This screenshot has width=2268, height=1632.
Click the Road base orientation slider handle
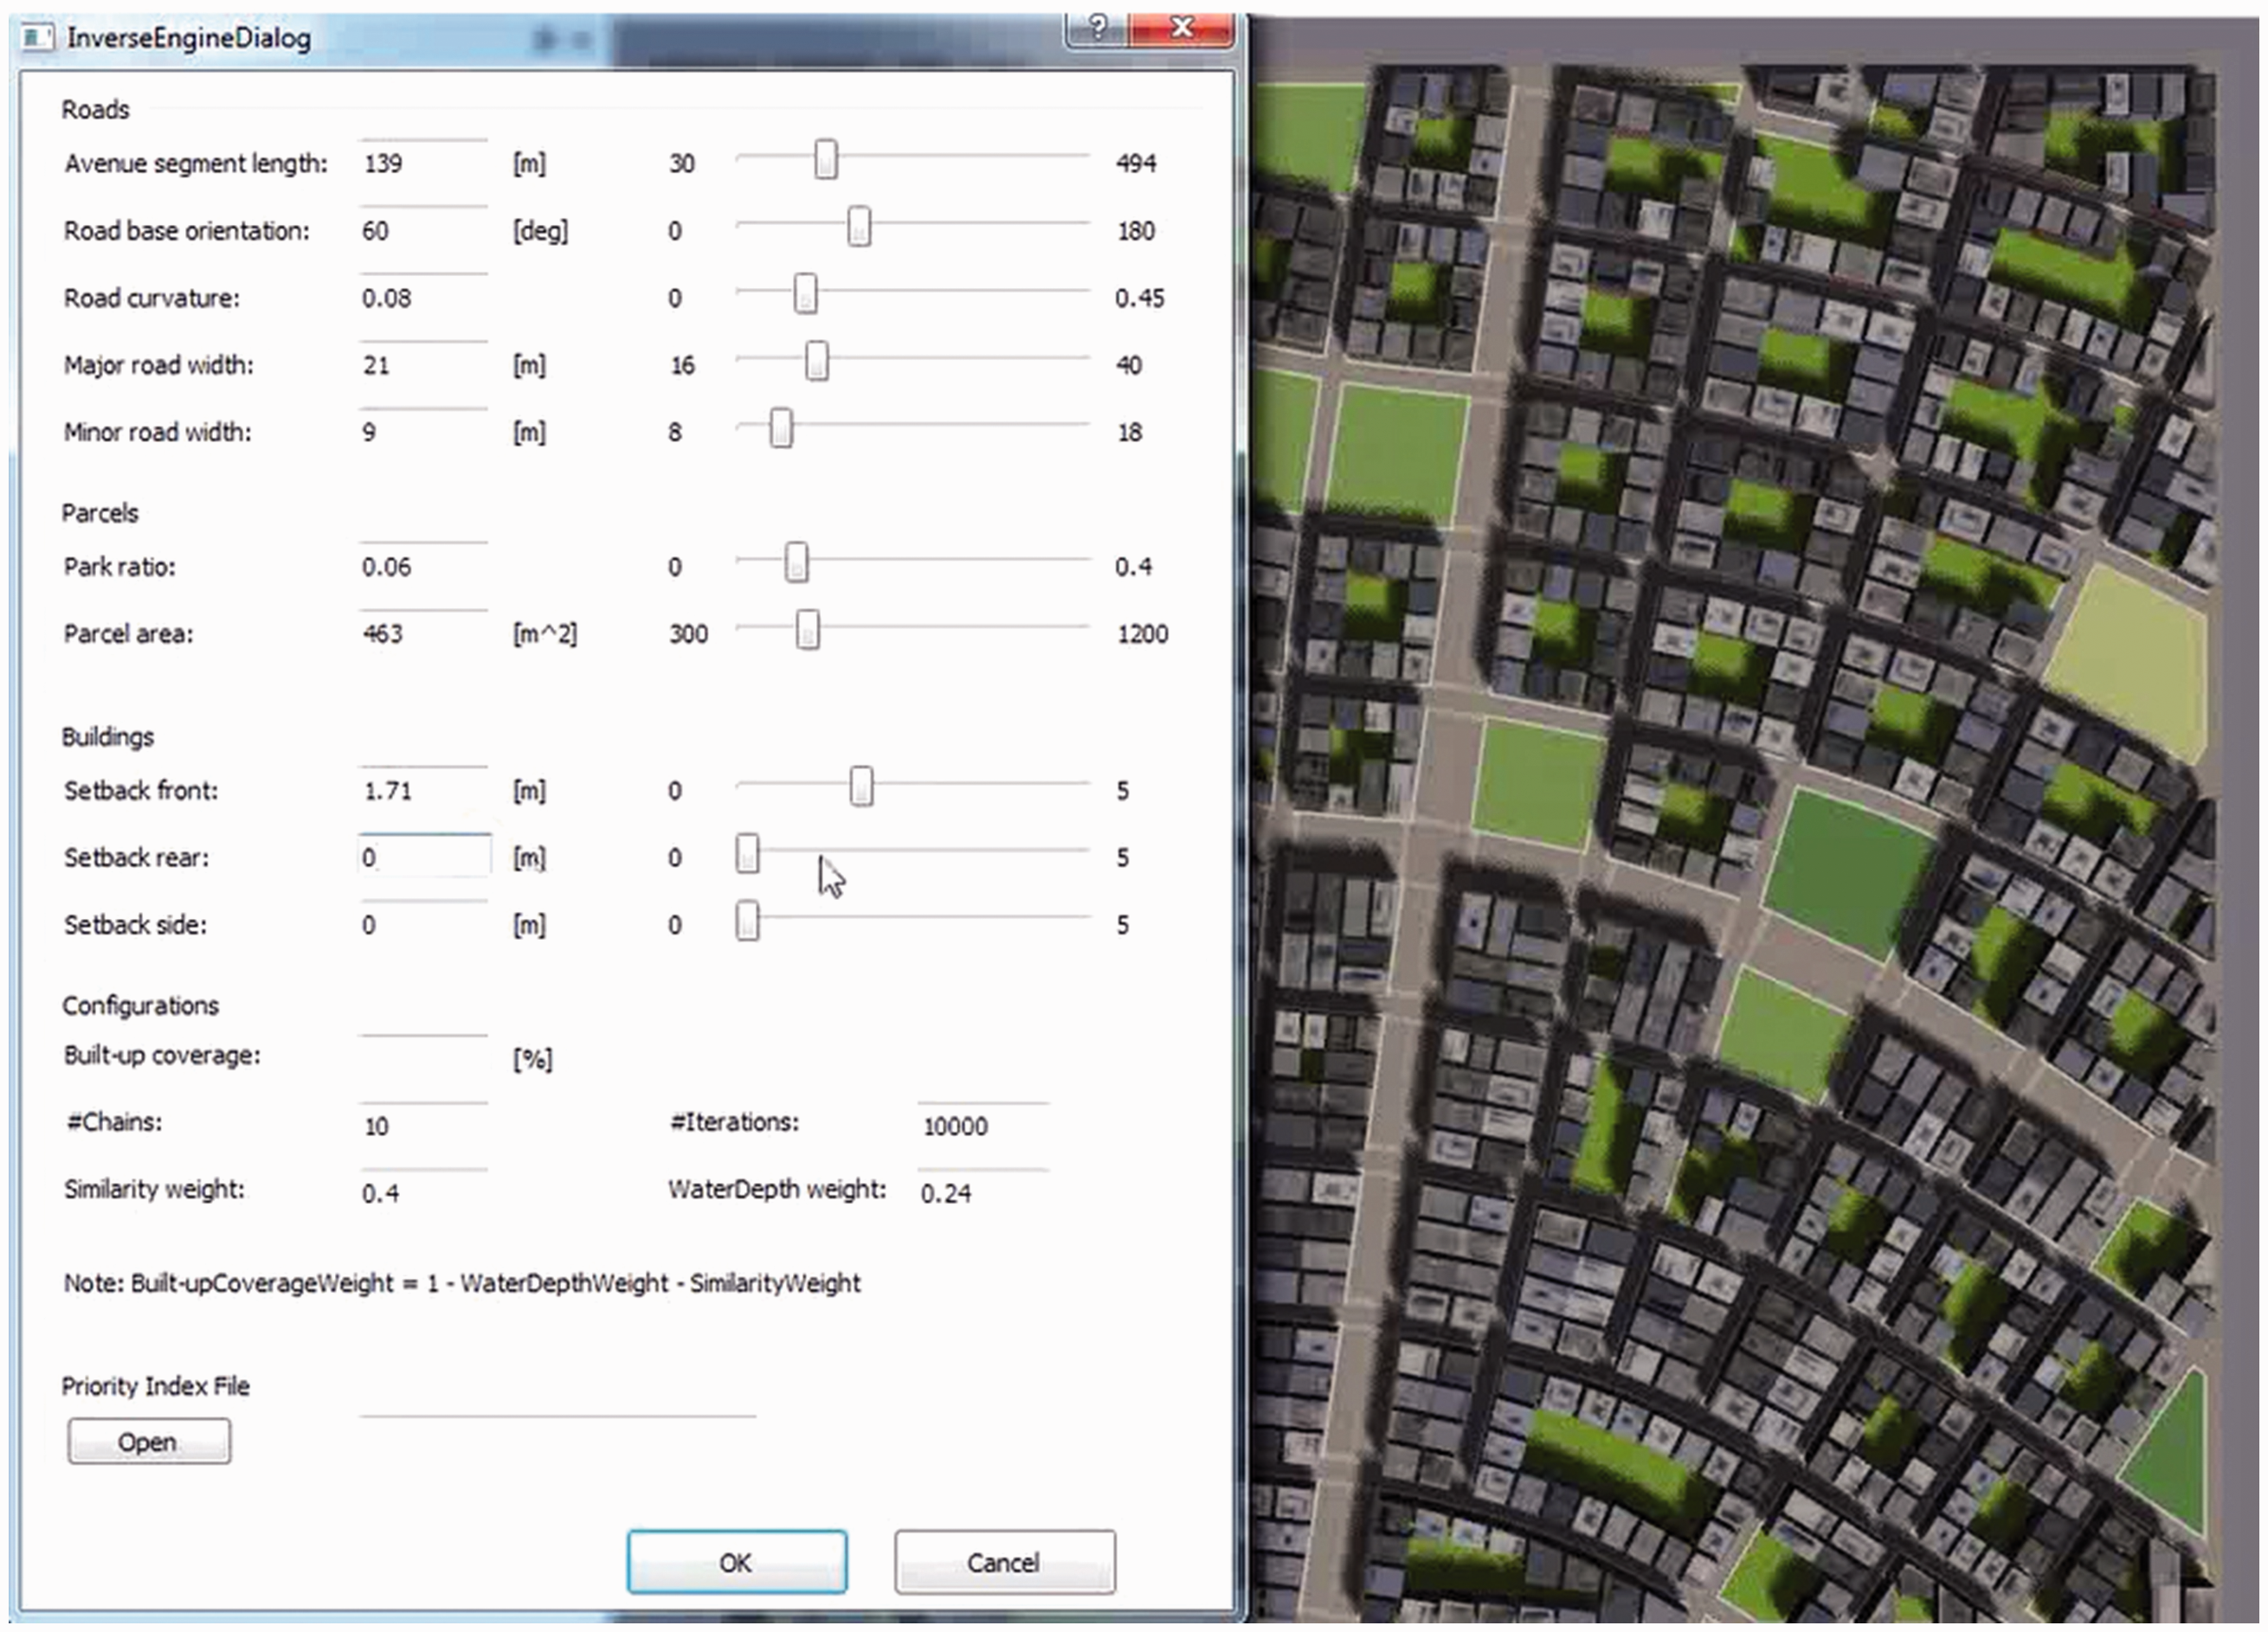859,227
